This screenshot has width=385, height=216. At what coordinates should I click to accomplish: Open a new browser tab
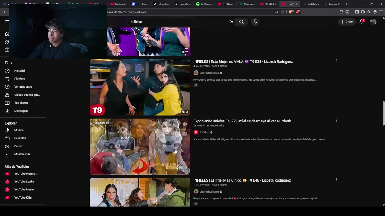point(346,4)
